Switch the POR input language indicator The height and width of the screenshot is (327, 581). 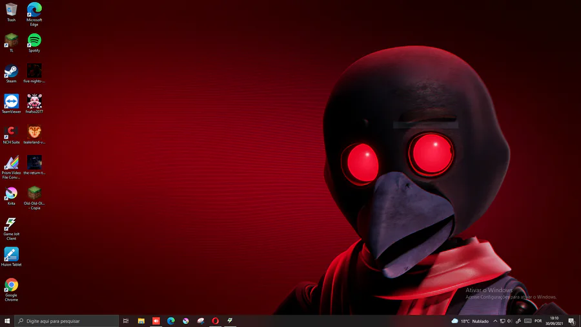pos(538,321)
